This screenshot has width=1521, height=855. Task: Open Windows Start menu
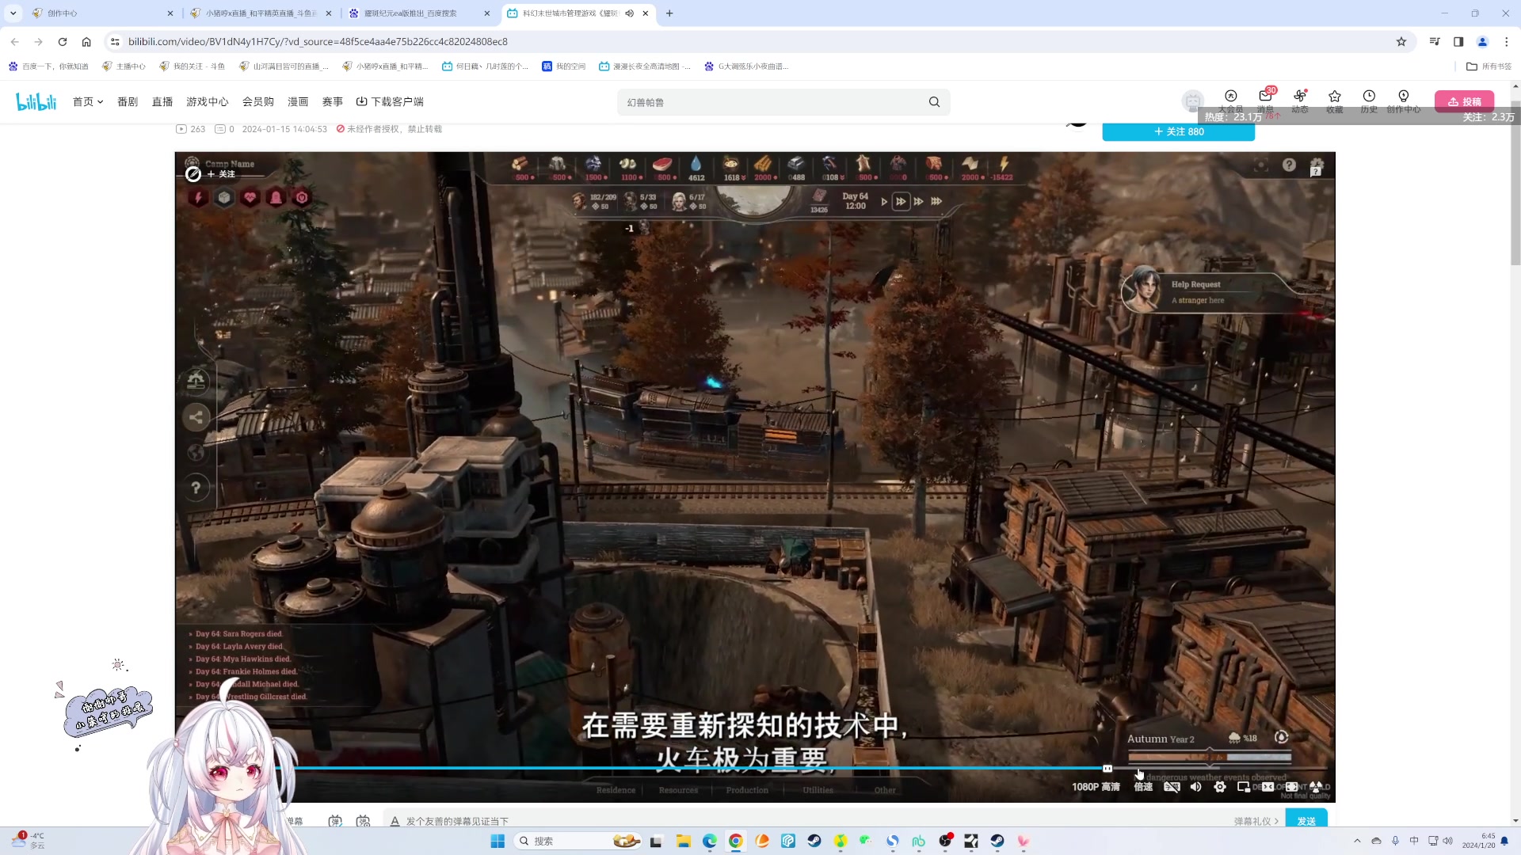497,841
